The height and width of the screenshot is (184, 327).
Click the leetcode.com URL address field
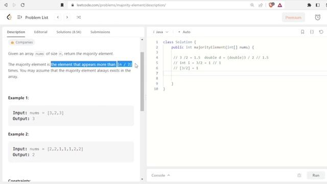point(121,5)
